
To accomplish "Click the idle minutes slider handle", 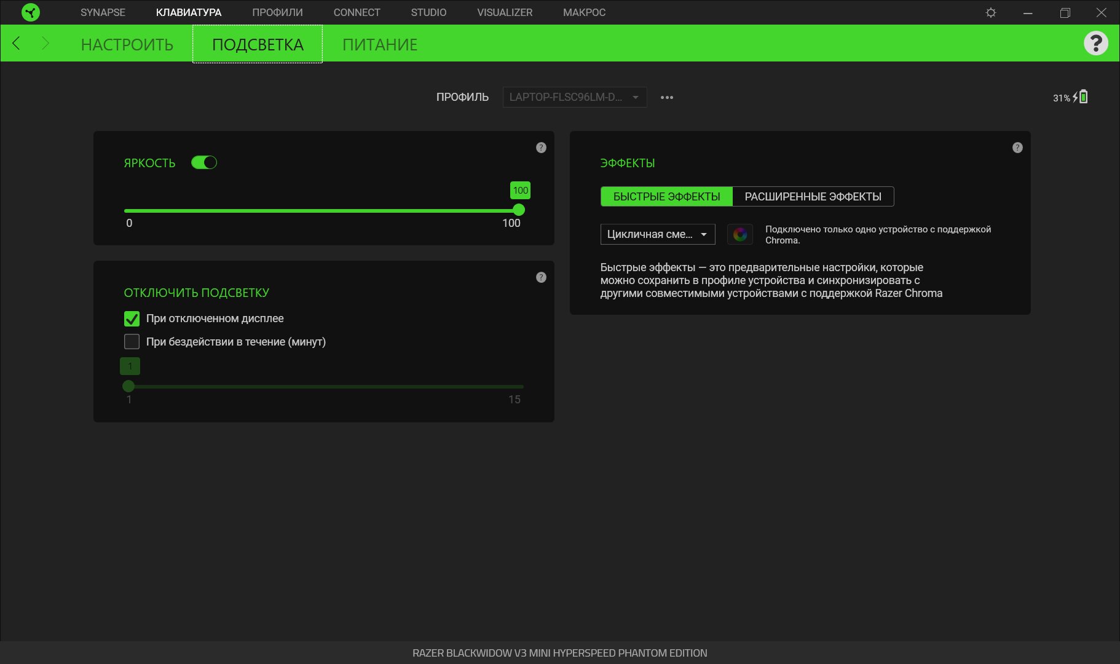I will coord(128,386).
